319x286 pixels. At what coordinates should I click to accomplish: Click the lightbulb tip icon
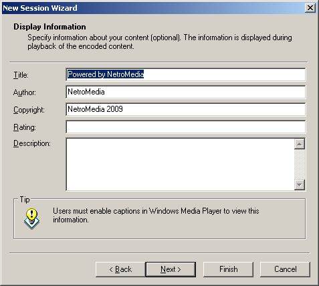click(31, 219)
